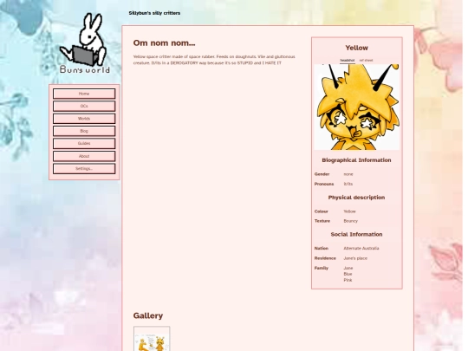Click the Nation label in the infobox
Image resolution: width=468 pixels, height=351 pixels.
(322, 249)
